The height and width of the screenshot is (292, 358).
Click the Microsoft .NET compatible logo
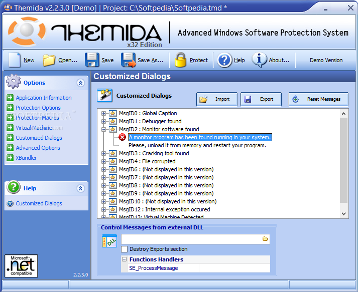point(21,266)
